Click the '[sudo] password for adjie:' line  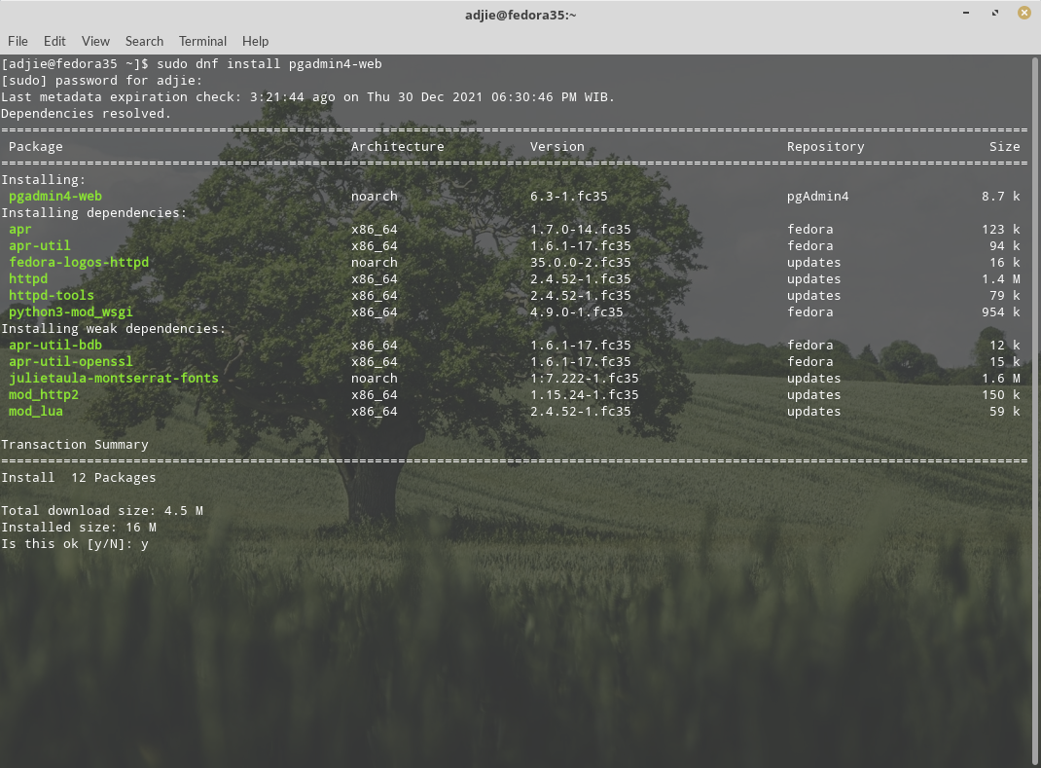point(101,81)
